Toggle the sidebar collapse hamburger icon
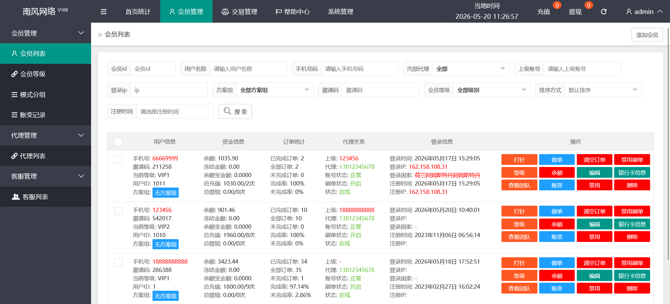 coord(104,12)
